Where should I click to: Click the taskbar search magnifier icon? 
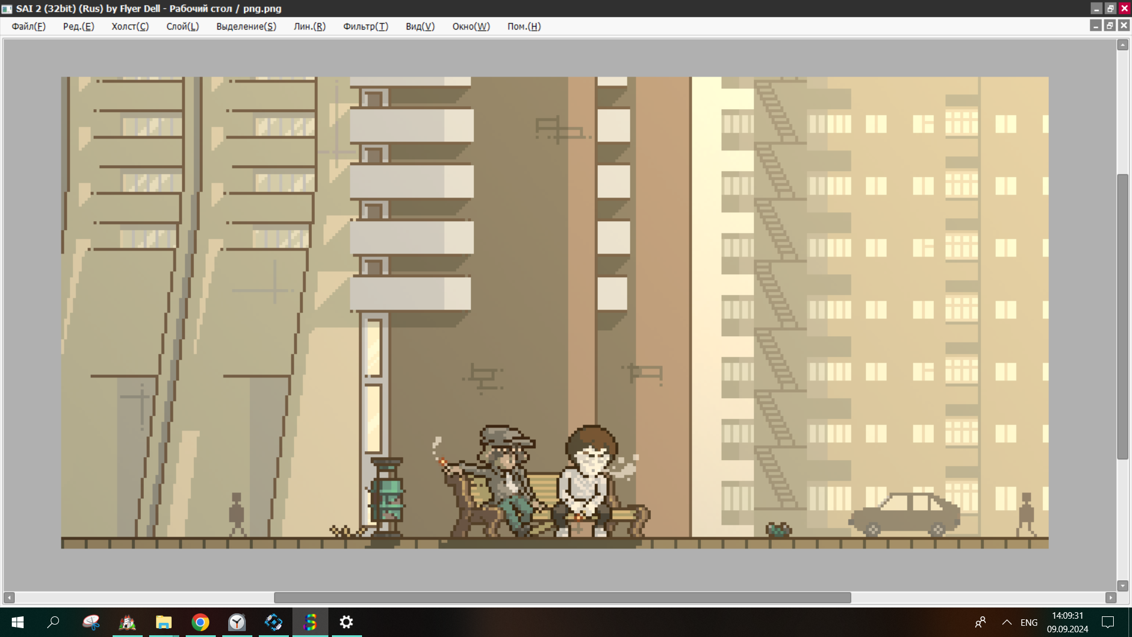point(53,622)
